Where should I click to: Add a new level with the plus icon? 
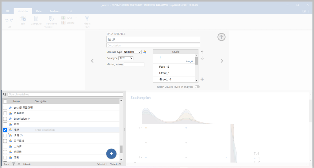202,79
